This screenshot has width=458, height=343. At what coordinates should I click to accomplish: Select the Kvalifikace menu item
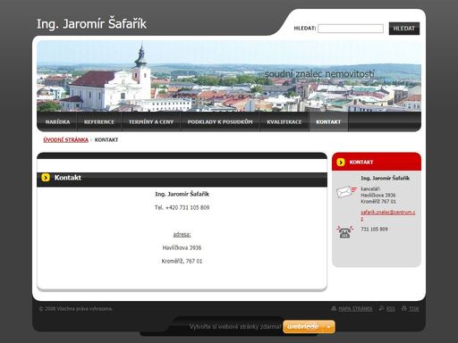(284, 121)
